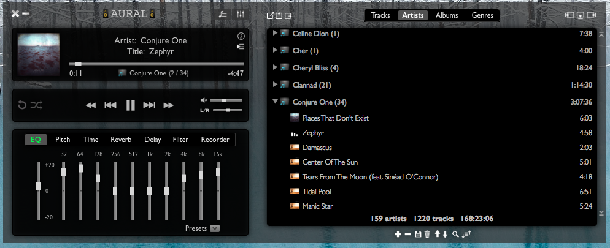Remove selected tracks with the minus icon
This screenshot has height=248, width=610.
click(407, 234)
